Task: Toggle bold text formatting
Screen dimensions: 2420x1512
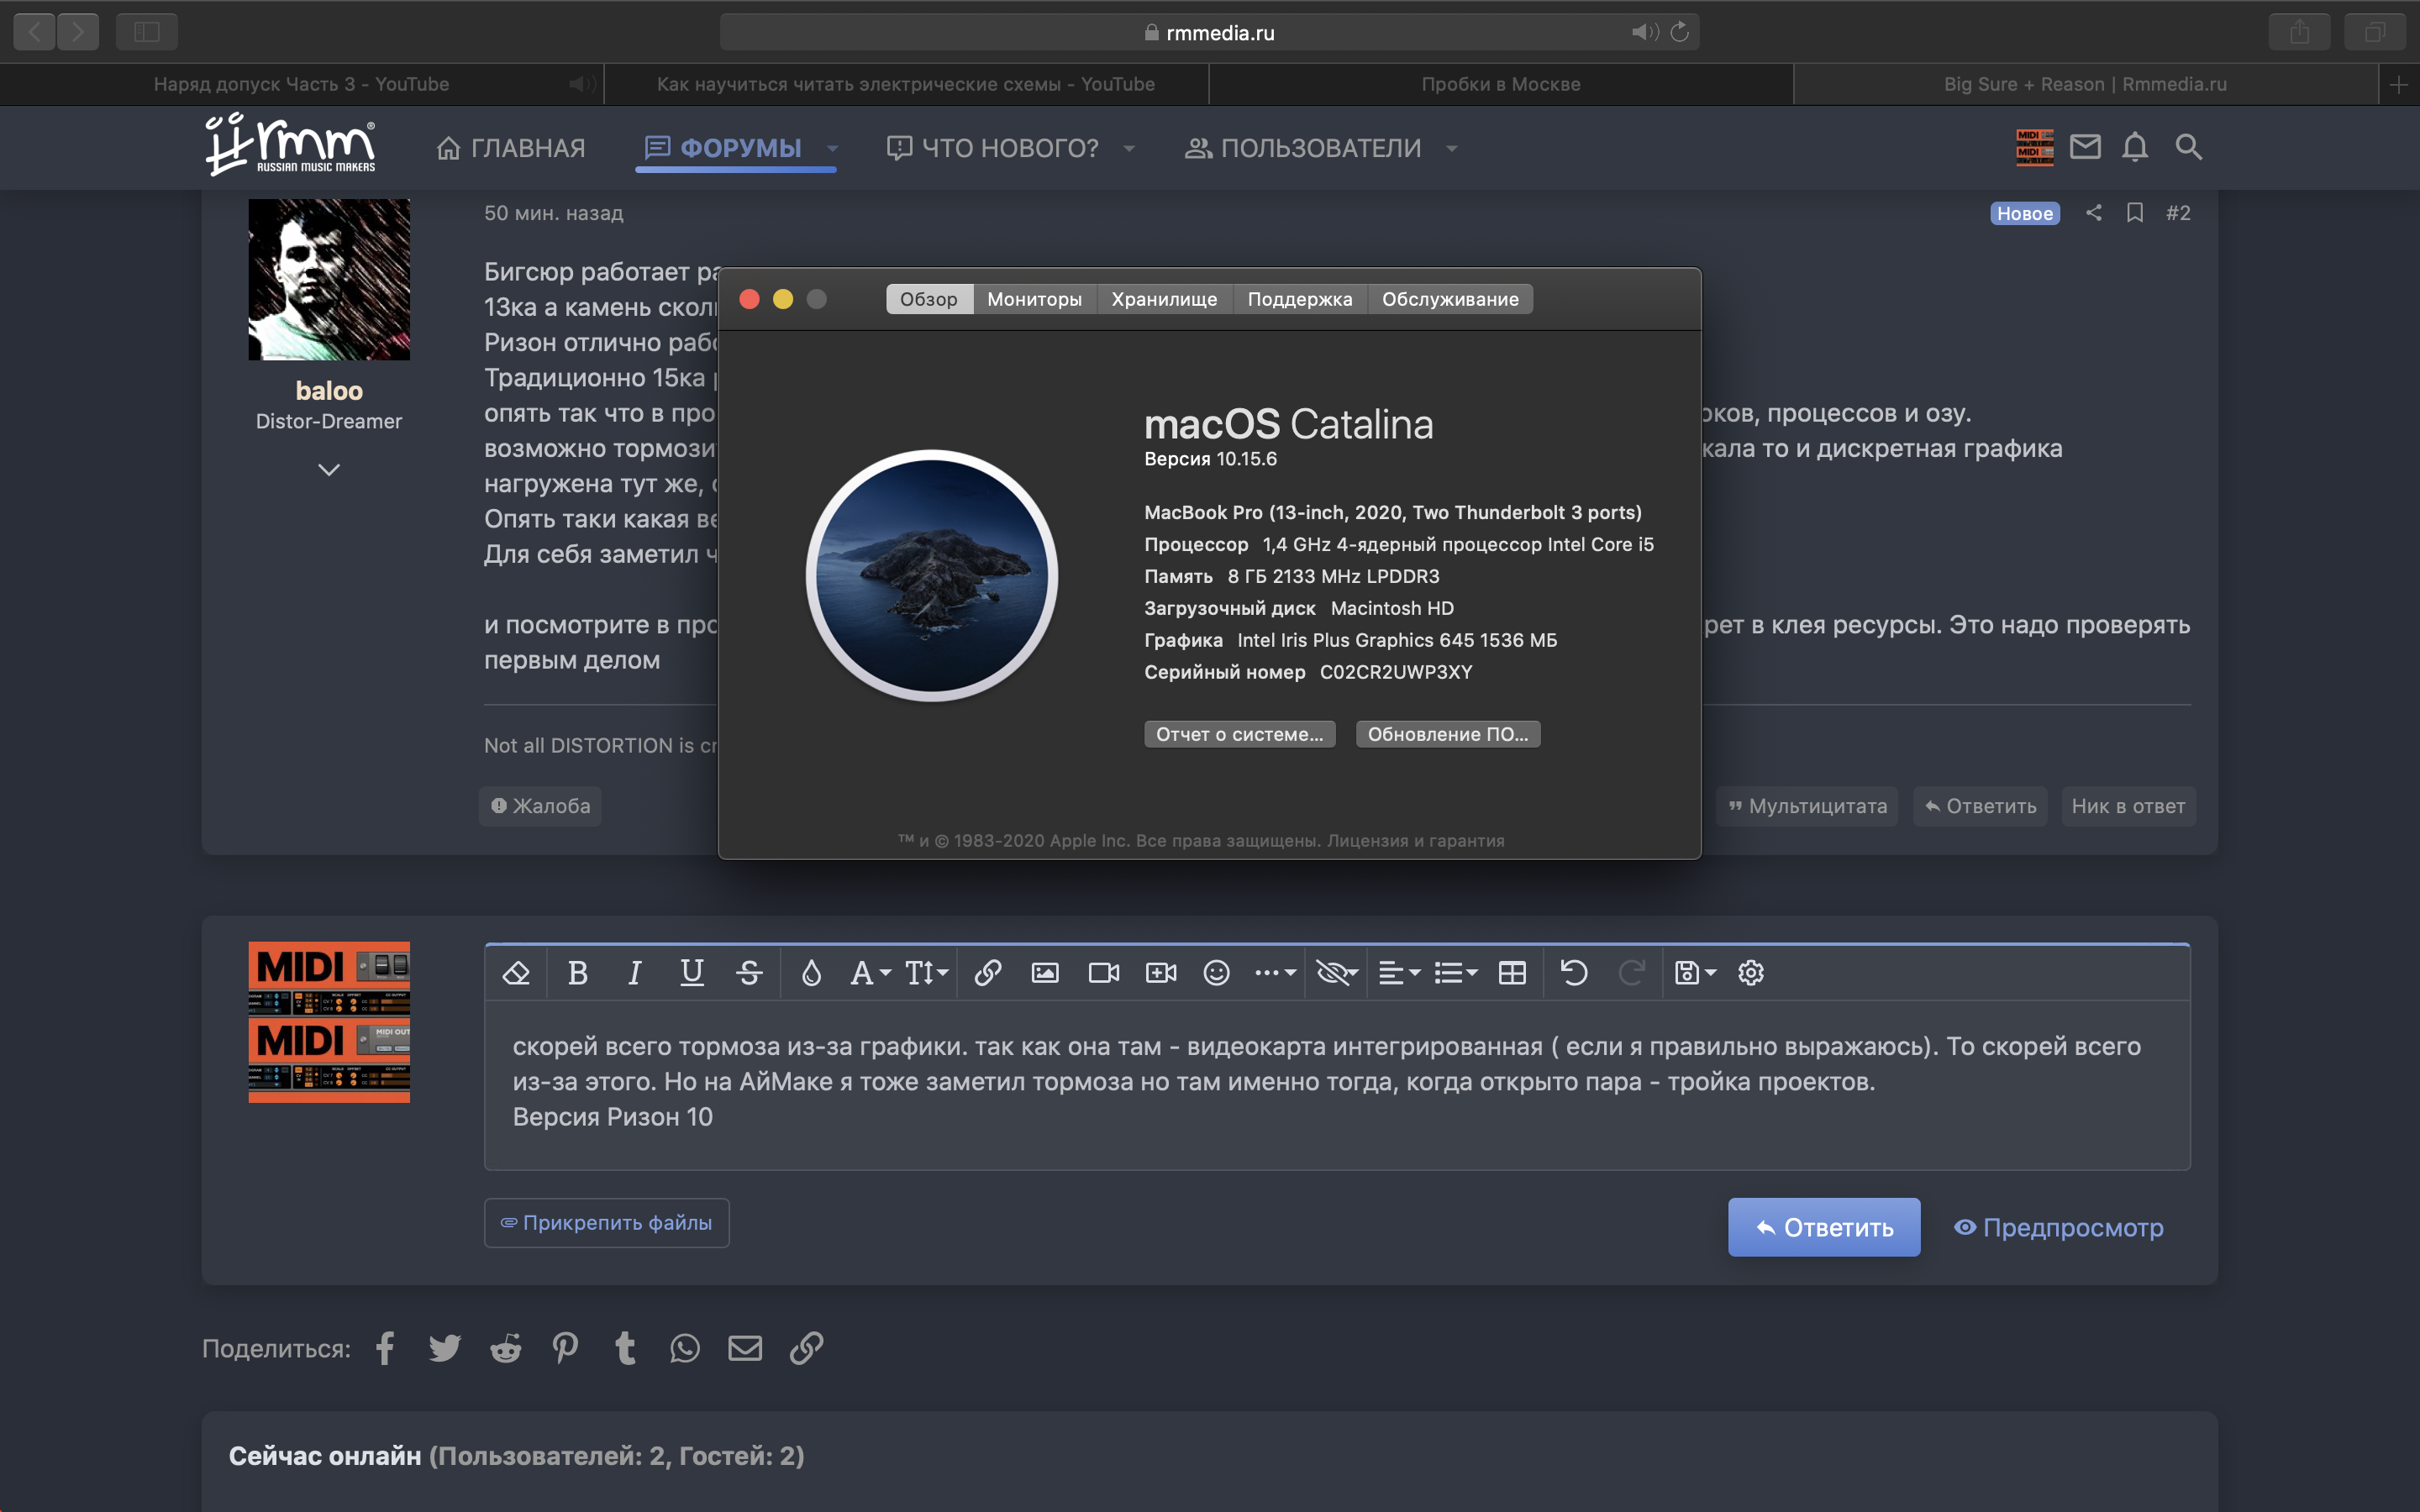Action: 577,972
